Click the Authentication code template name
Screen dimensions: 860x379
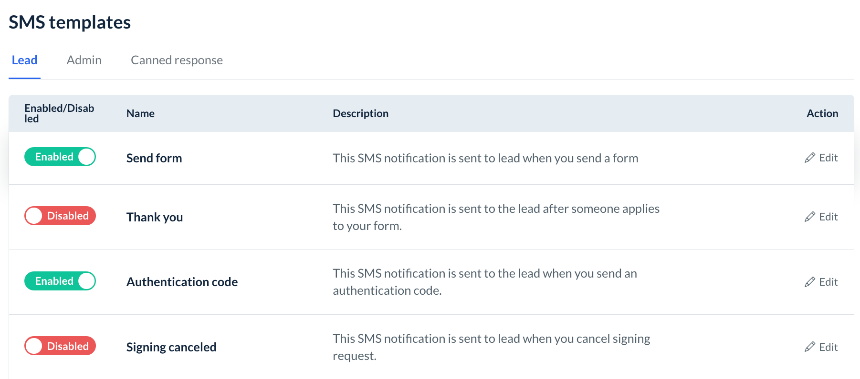click(182, 282)
